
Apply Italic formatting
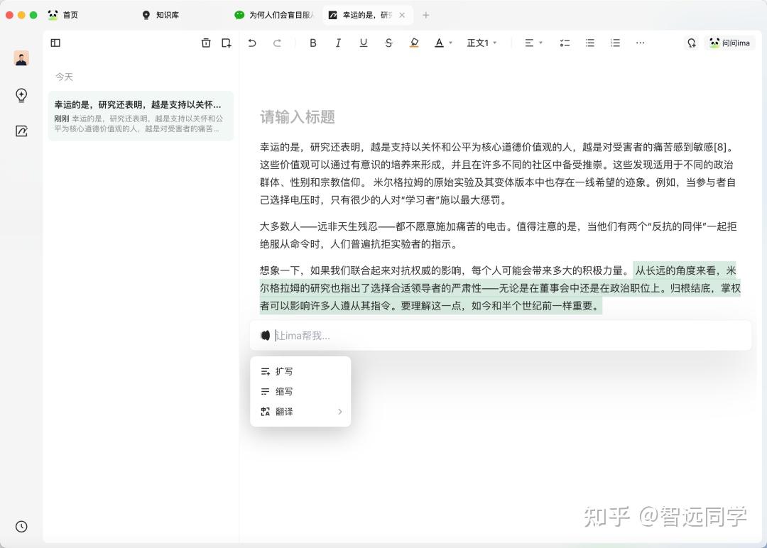[x=338, y=43]
